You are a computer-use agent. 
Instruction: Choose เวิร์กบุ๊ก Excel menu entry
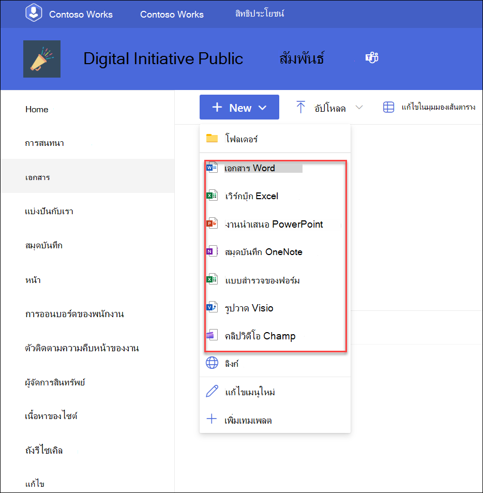click(275, 196)
